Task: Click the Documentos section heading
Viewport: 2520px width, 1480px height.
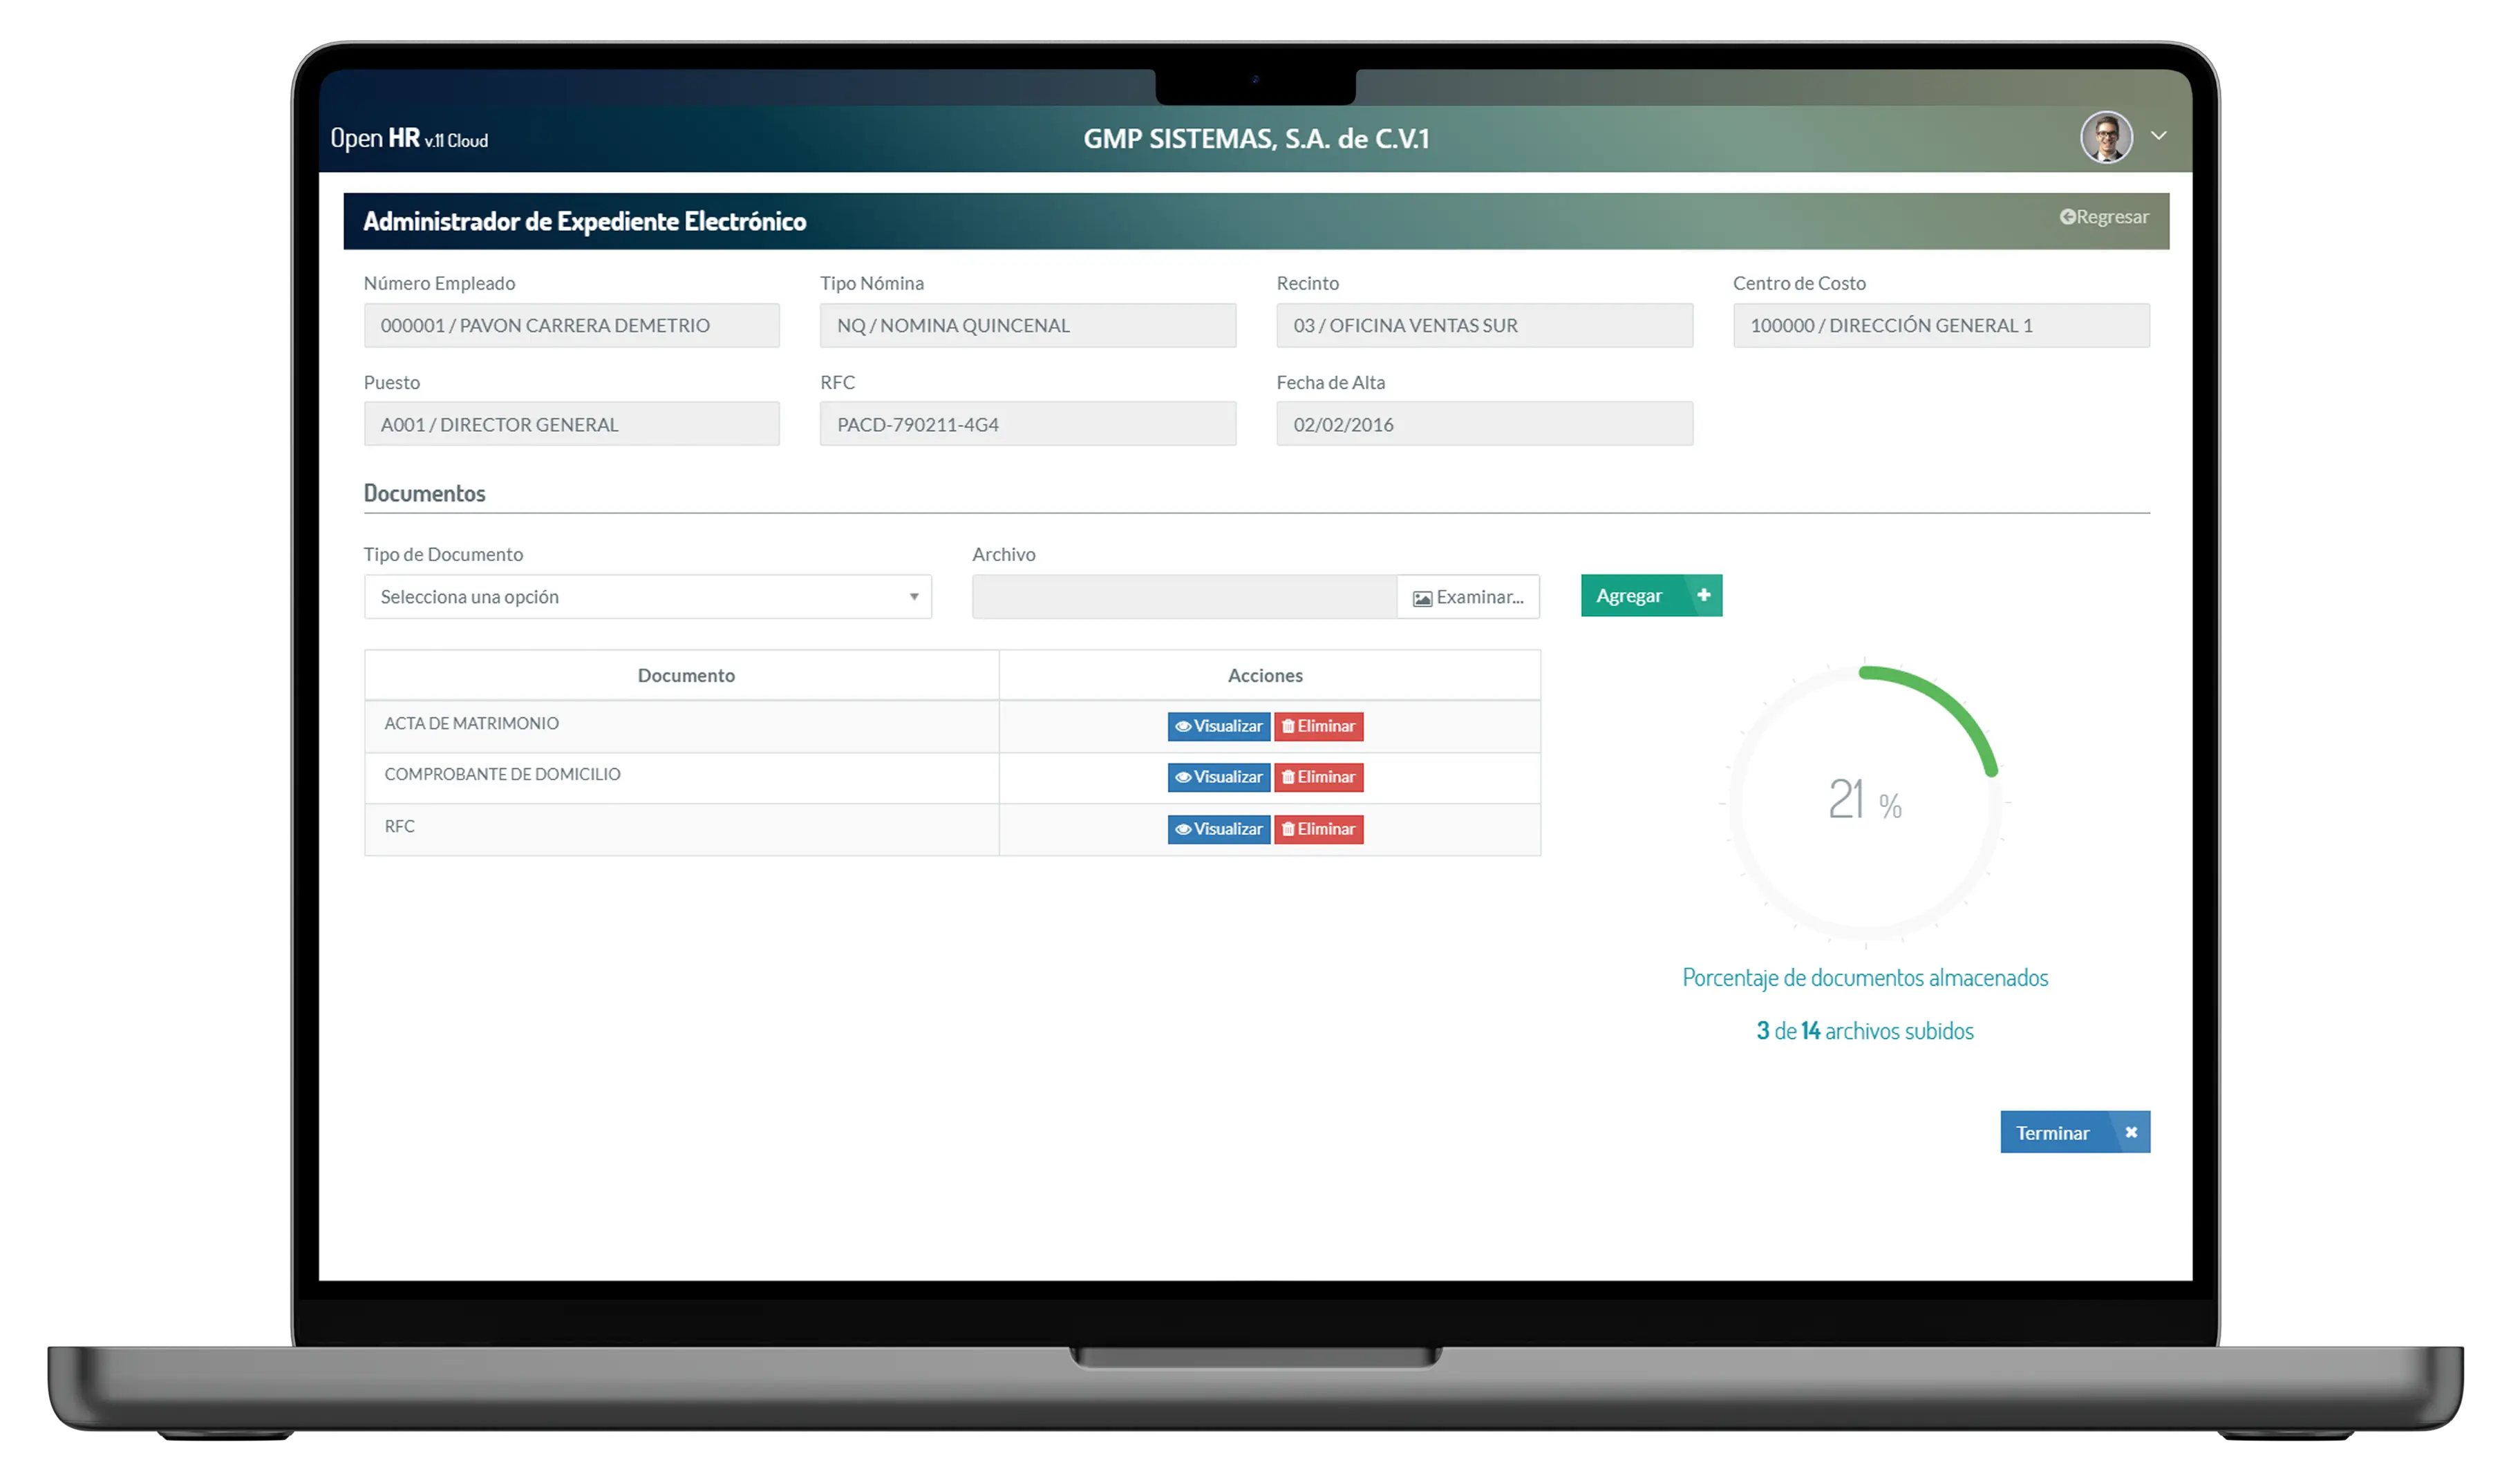Action: [x=424, y=492]
